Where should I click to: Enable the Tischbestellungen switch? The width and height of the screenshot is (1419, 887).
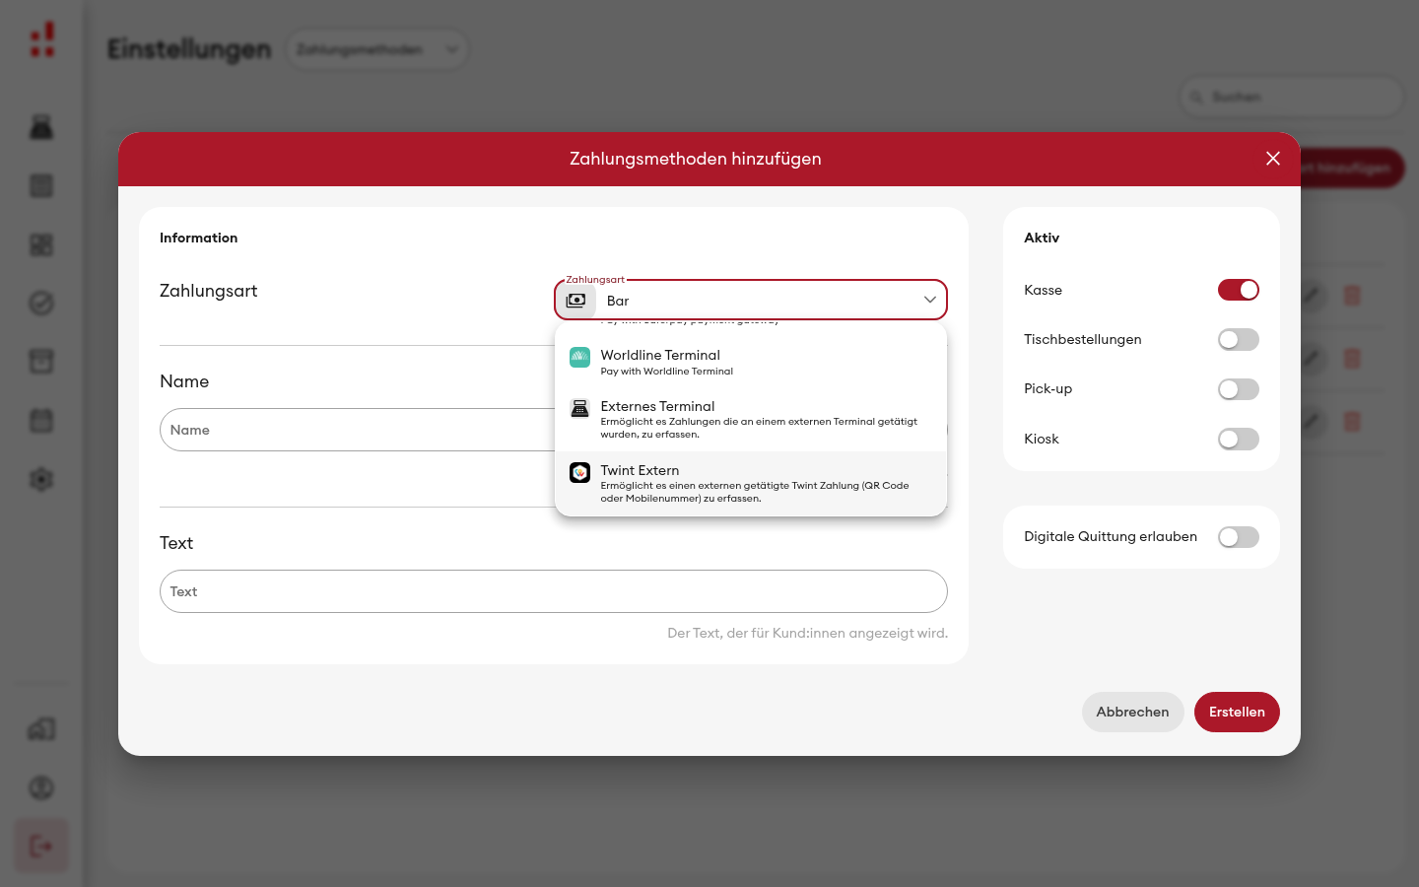1239,340
